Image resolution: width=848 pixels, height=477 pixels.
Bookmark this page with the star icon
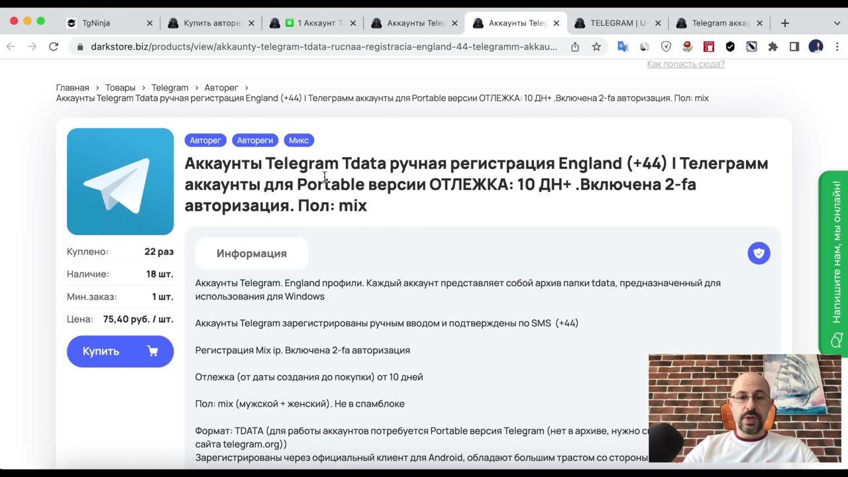(596, 46)
